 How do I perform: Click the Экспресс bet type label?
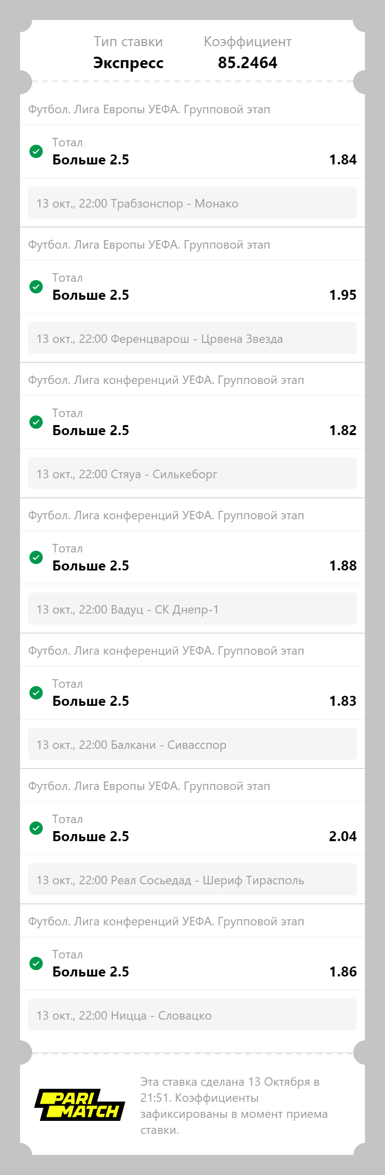click(128, 63)
